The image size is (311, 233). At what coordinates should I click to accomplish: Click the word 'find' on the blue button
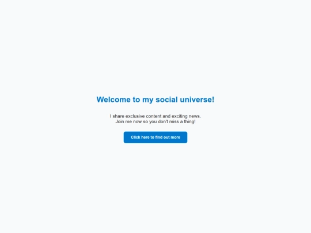point(159,137)
